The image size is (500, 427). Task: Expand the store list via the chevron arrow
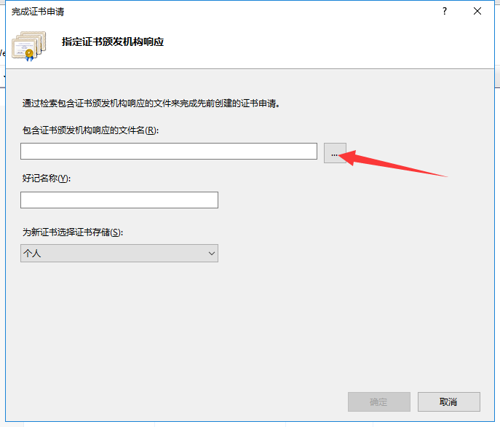[x=212, y=253]
